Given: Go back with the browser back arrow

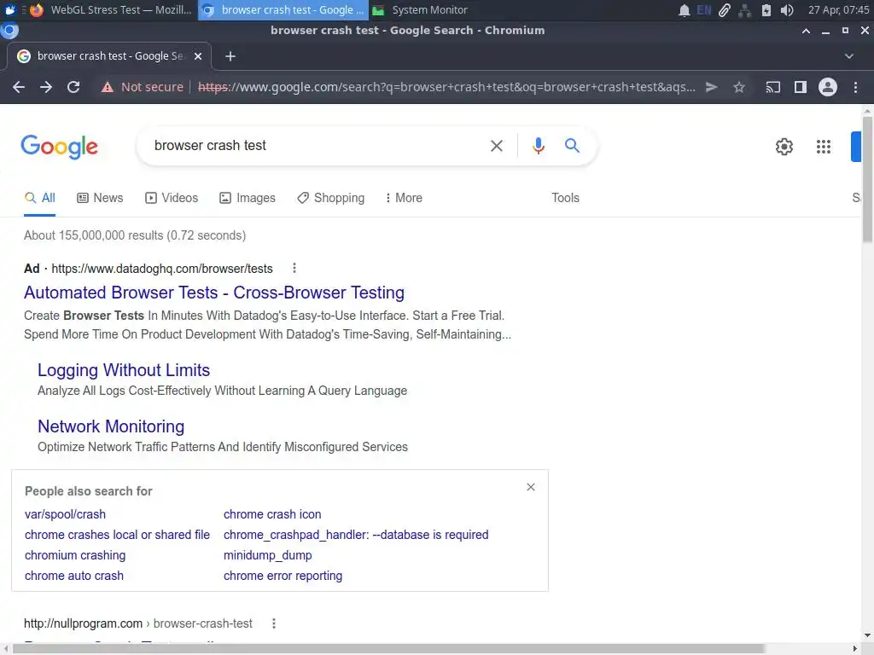Looking at the screenshot, I should (x=19, y=87).
